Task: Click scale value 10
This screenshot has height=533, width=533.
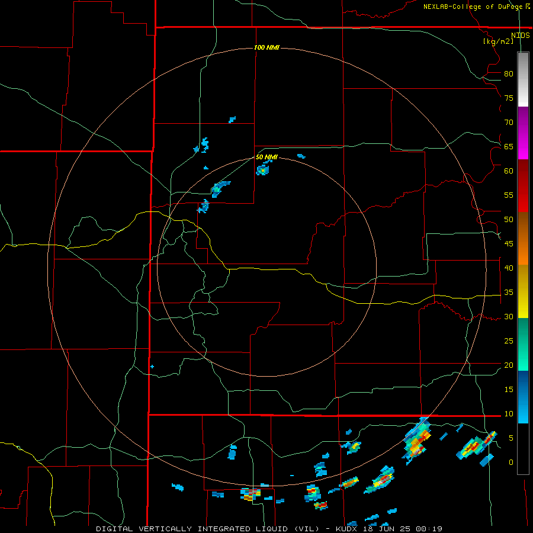Action: (x=509, y=414)
